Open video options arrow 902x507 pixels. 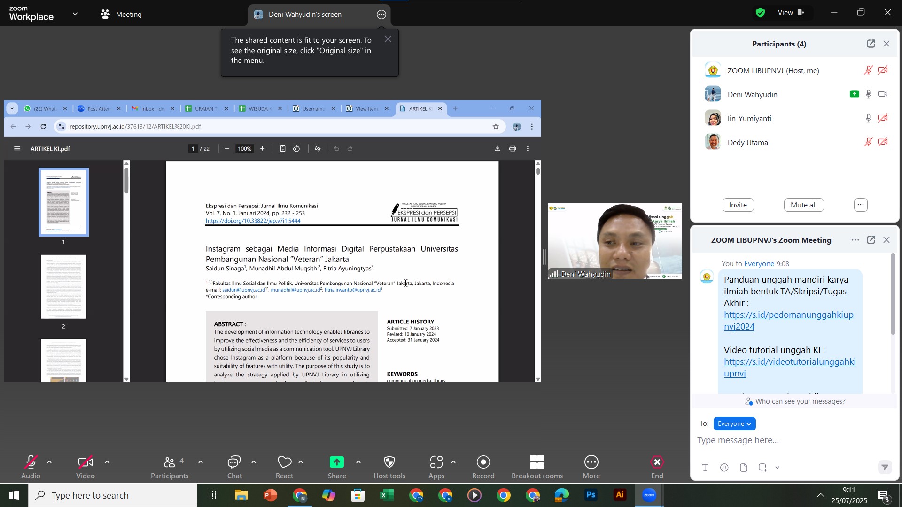[x=107, y=462]
